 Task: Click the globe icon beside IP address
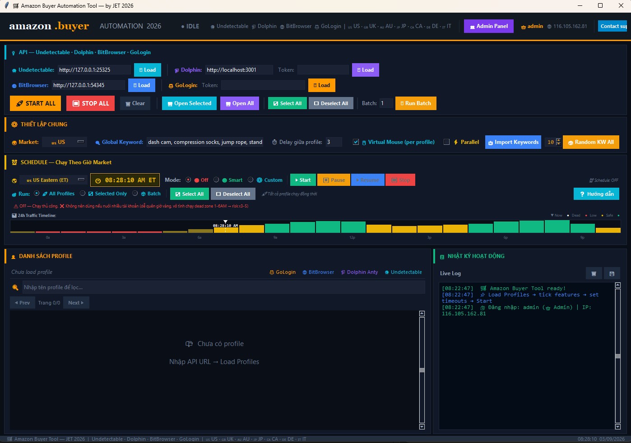coord(549,27)
